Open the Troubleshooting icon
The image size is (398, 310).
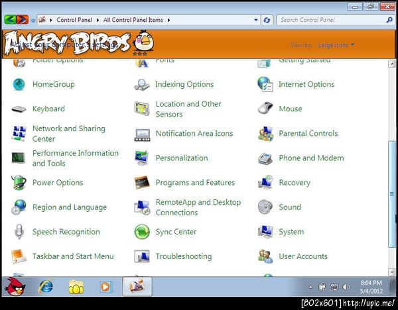click(x=142, y=256)
